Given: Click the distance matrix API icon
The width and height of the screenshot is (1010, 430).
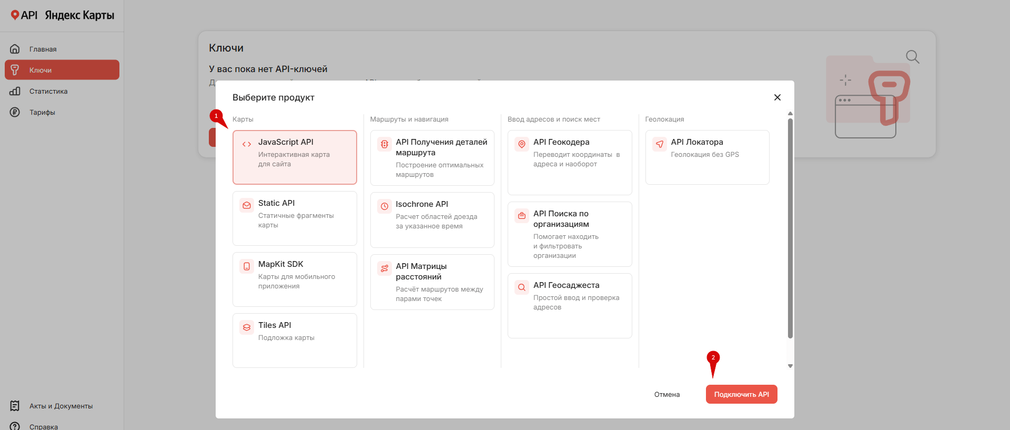Looking at the screenshot, I should pyautogui.click(x=385, y=268).
